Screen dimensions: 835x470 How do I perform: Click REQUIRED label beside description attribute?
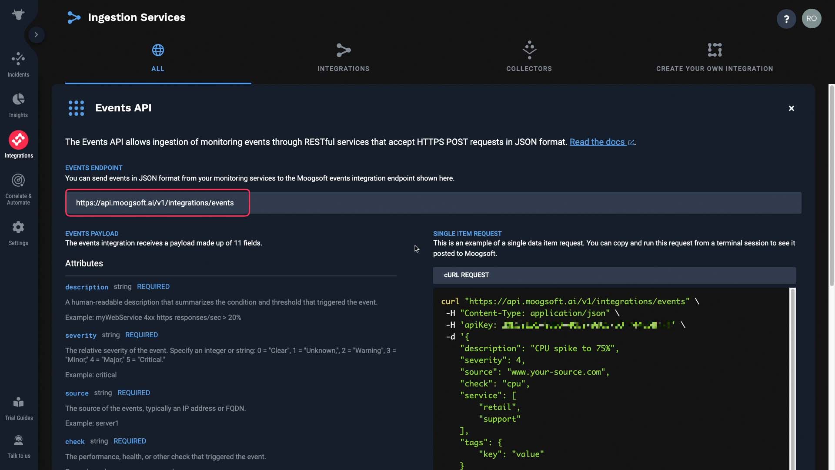[x=153, y=287]
